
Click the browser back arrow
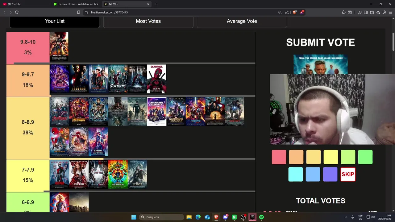pos(5,12)
